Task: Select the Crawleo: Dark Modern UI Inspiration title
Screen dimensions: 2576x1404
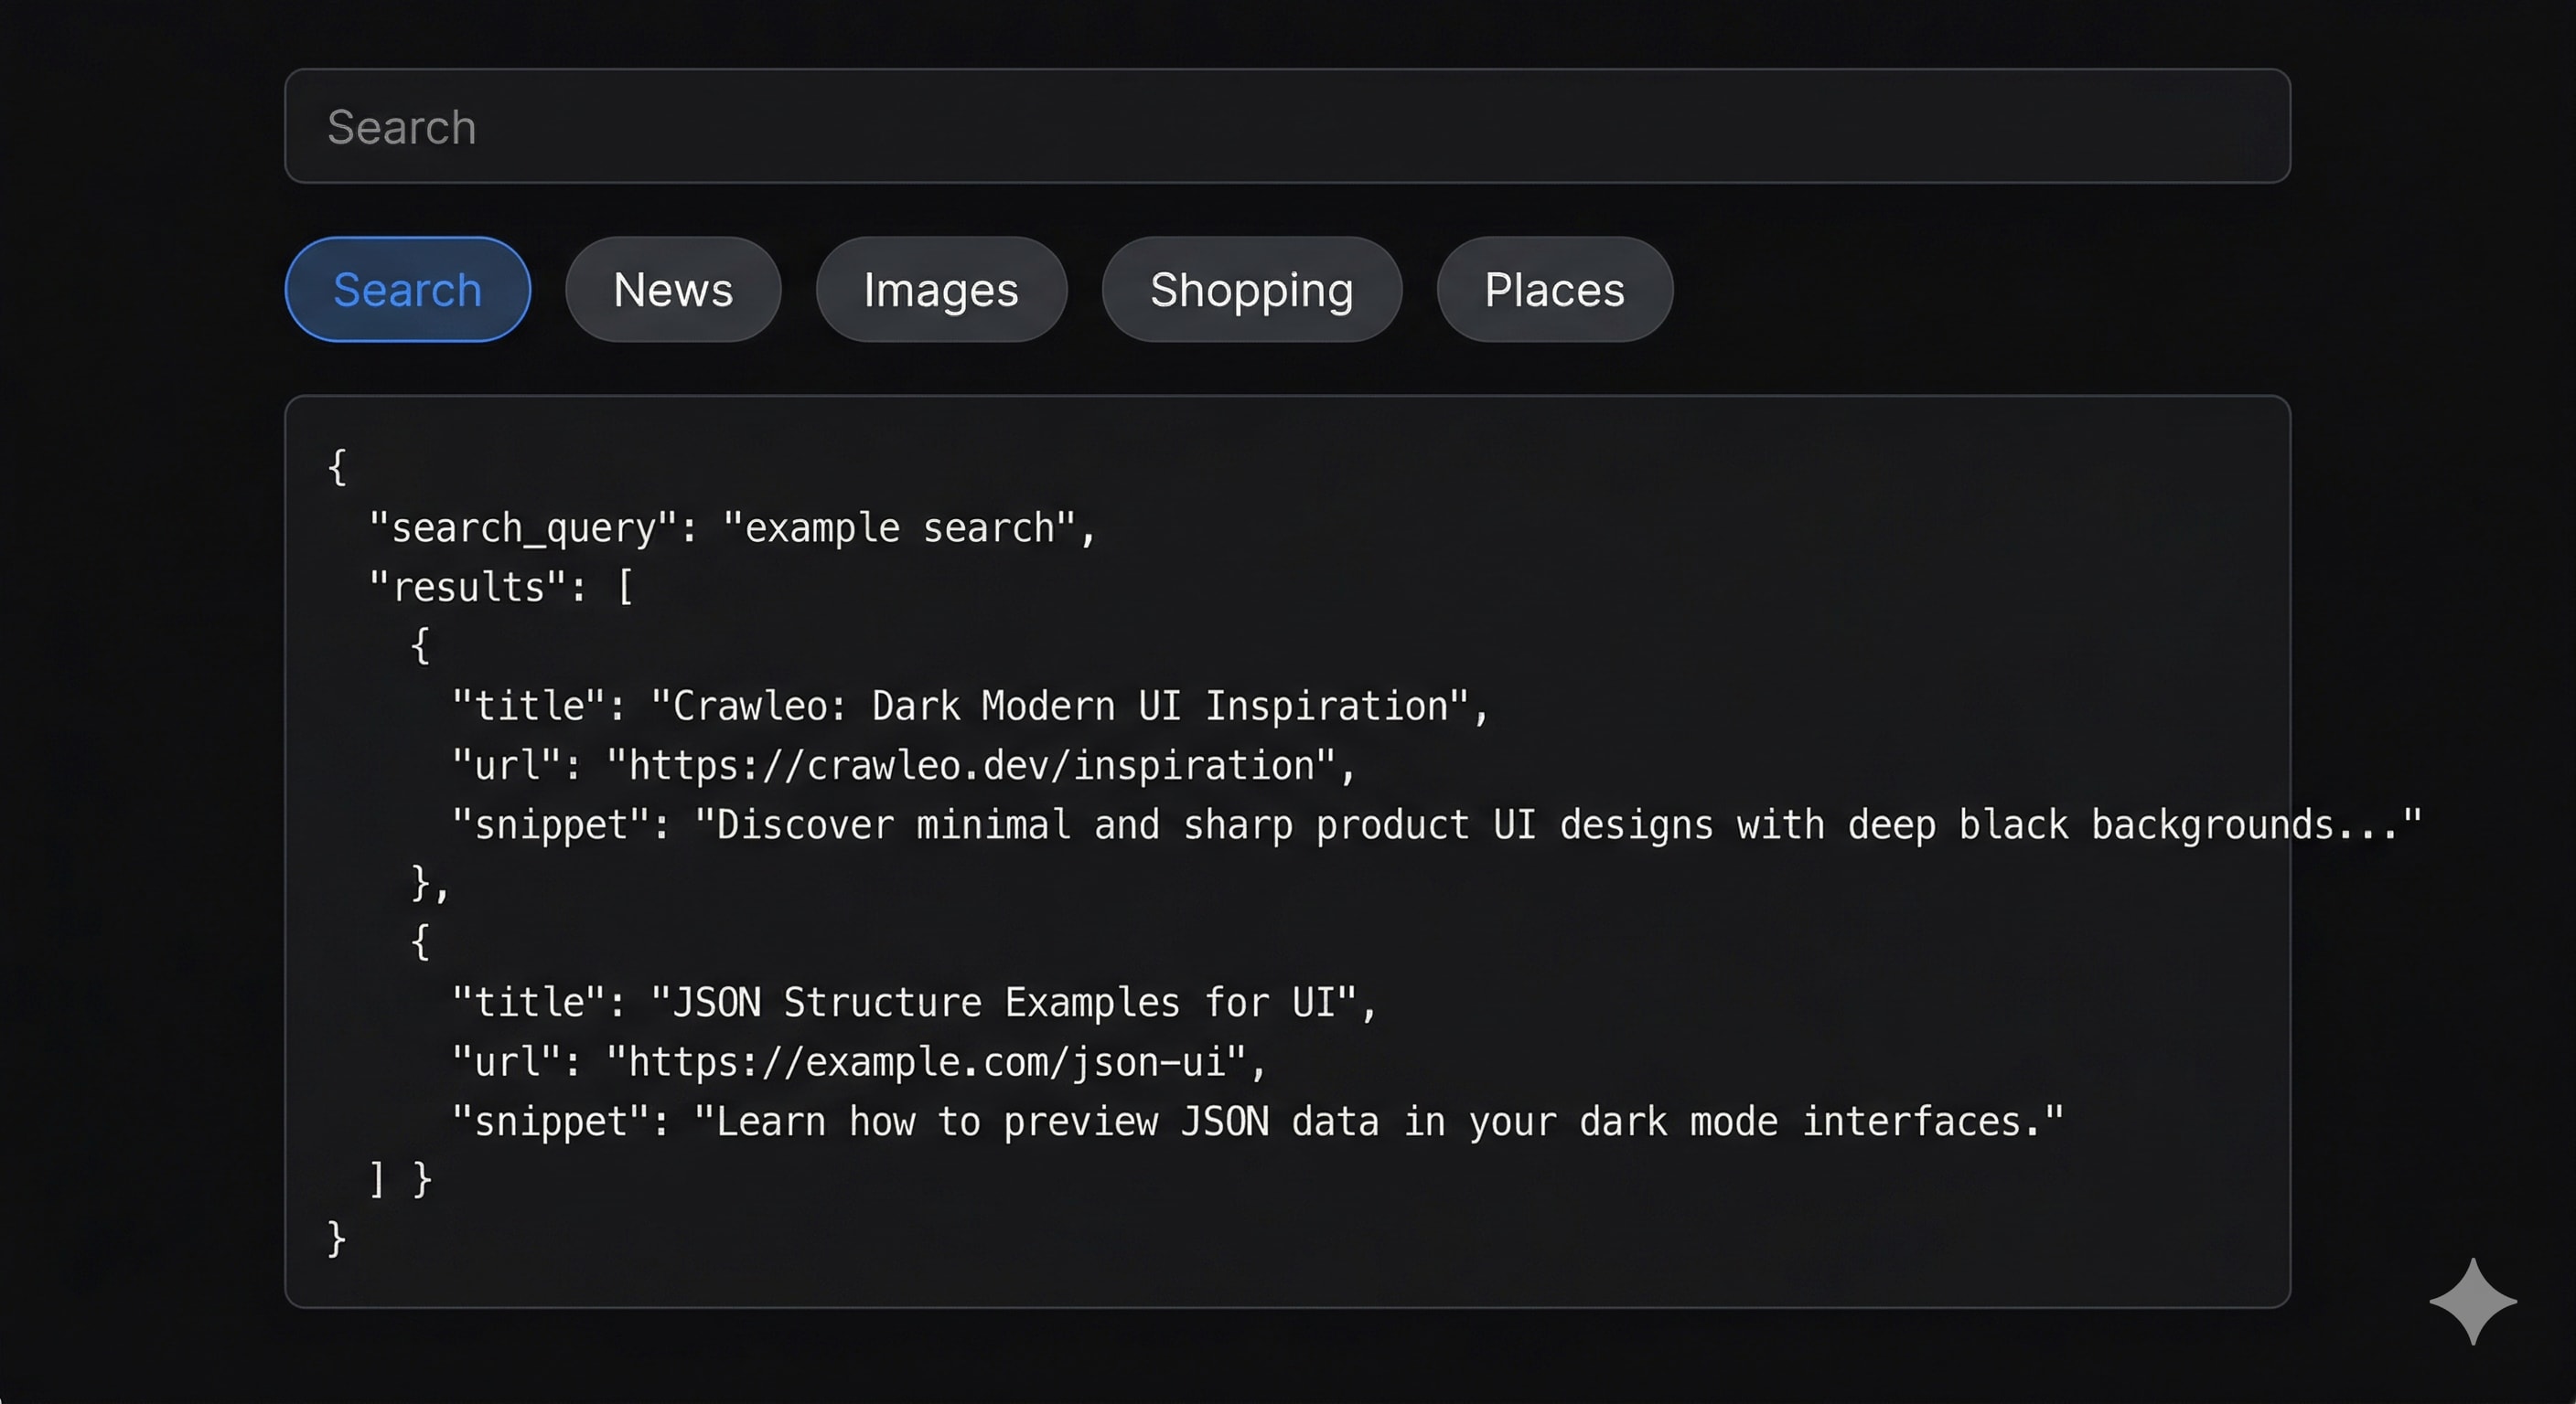Action: click(x=1070, y=705)
